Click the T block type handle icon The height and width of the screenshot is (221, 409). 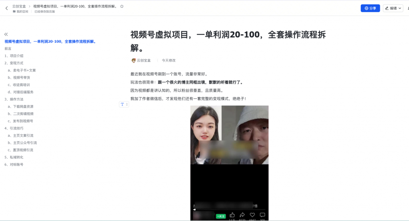coord(122,104)
